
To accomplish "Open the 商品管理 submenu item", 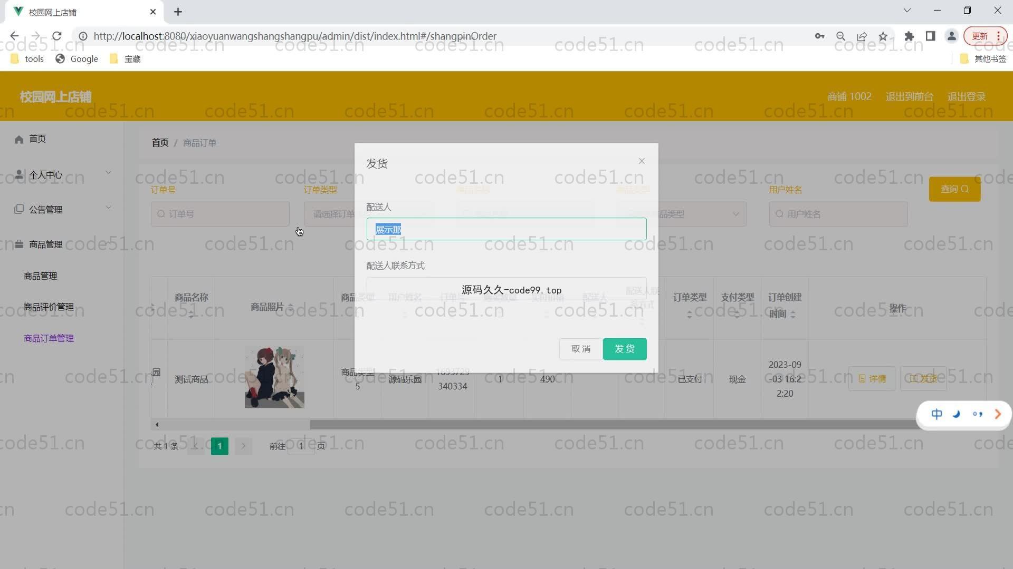I will (x=40, y=276).
